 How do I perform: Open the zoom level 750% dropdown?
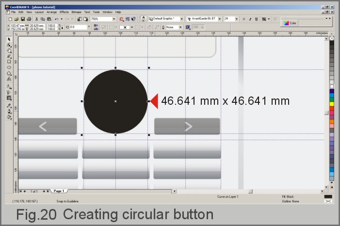[114, 19]
